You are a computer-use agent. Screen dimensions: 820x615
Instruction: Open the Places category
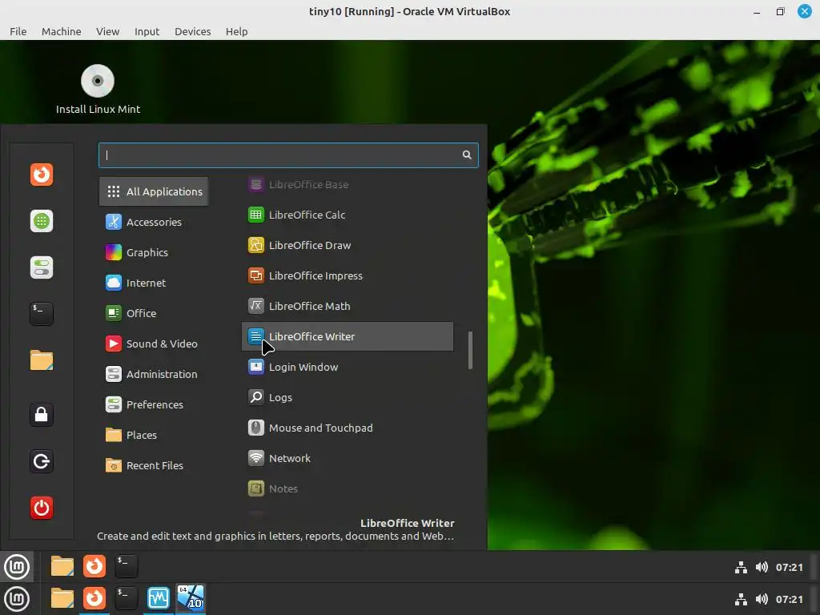(x=154, y=435)
